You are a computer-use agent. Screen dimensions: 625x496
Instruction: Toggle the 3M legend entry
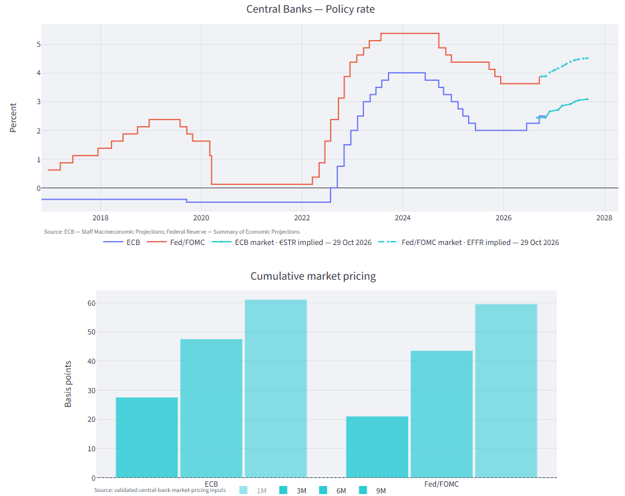pyautogui.click(x=292, y=491)
